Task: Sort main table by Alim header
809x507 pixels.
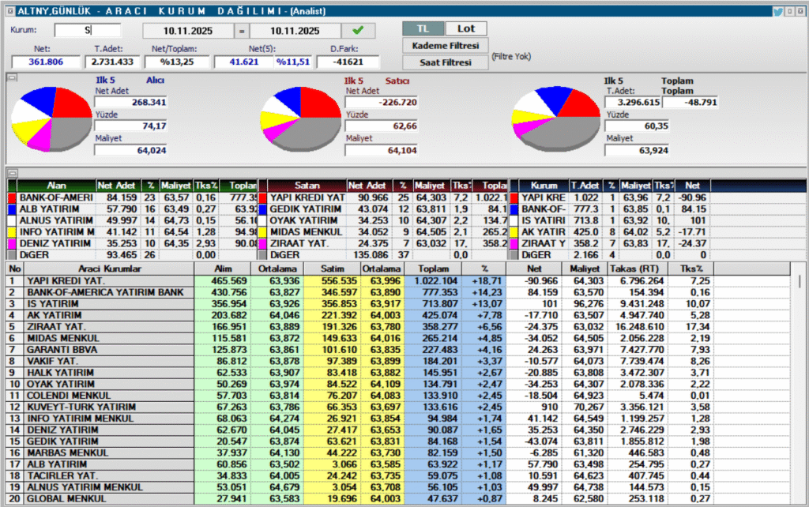Action: (223, 269)
